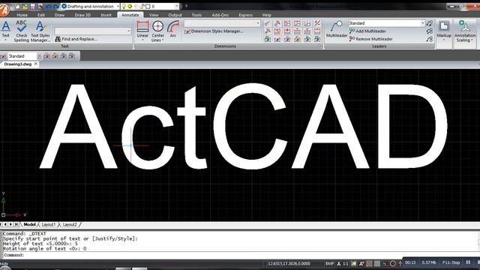This screenshot has width=480, height=270.
Task: Switch to the View ribbon tab
Action: [x=154, y=15]
